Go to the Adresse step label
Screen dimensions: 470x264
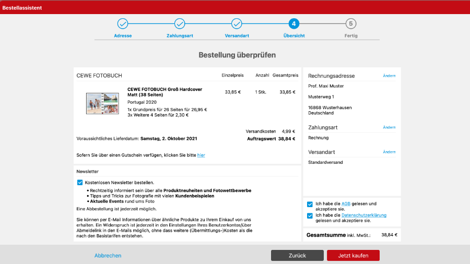pyautogui.click(x=123, y=35)
